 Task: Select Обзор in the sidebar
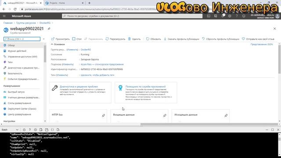(x=22, y=45)
